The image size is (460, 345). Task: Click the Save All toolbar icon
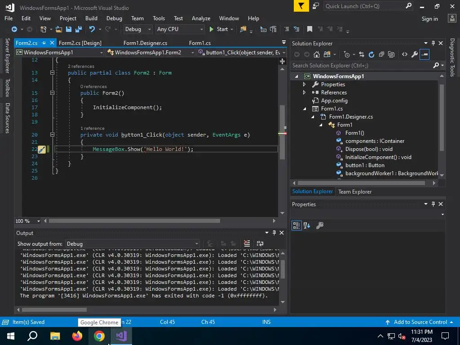click(x=79, y=29)
